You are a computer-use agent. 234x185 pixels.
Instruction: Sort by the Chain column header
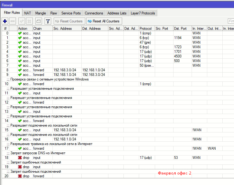43,29
